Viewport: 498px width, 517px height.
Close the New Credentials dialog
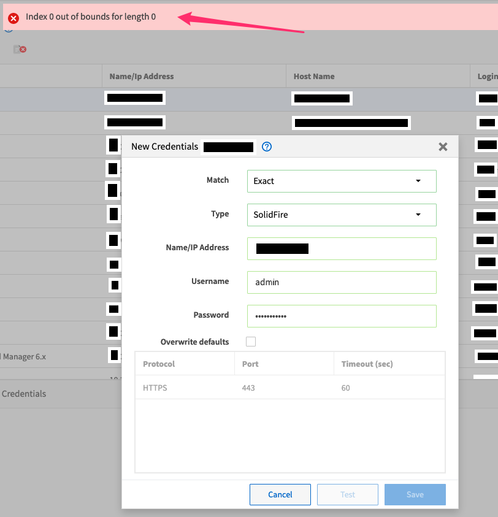[x=443, y=147]
